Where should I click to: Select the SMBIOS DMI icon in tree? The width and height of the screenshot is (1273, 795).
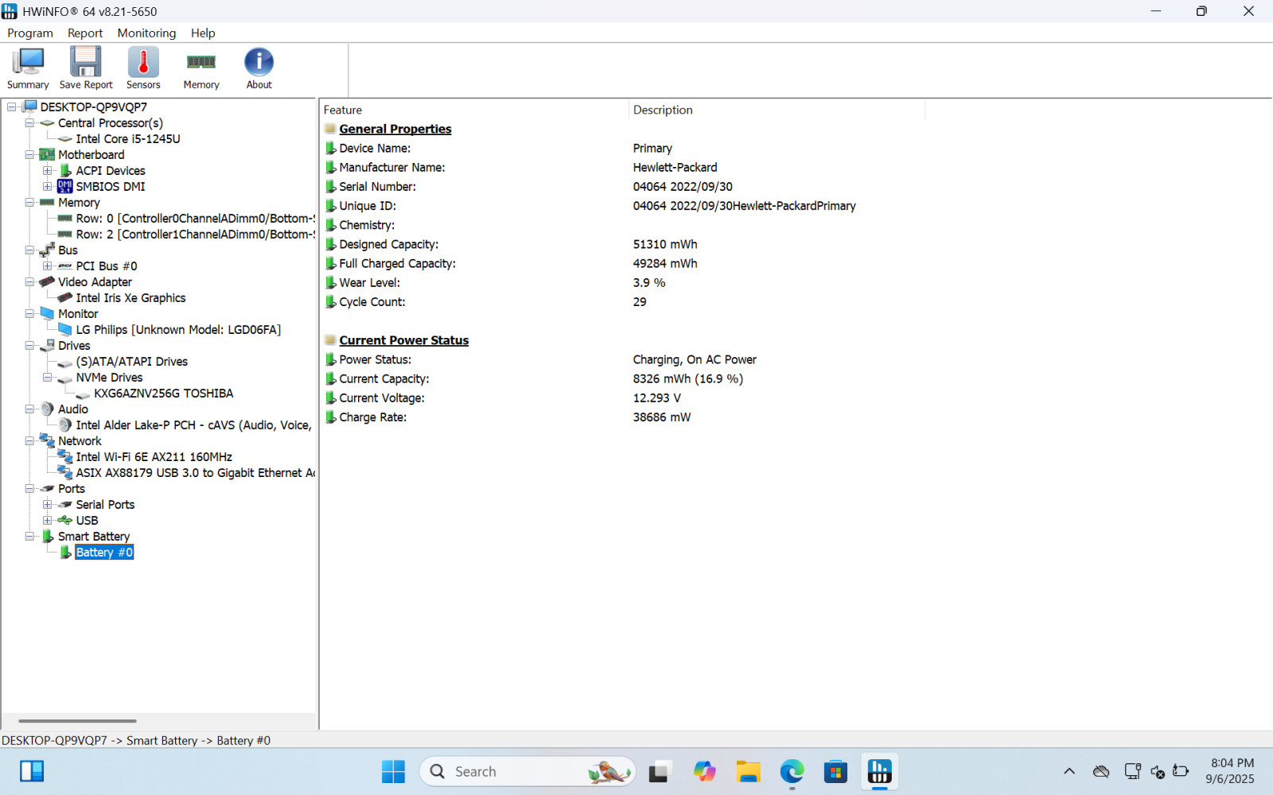click(x=65, y=187)
